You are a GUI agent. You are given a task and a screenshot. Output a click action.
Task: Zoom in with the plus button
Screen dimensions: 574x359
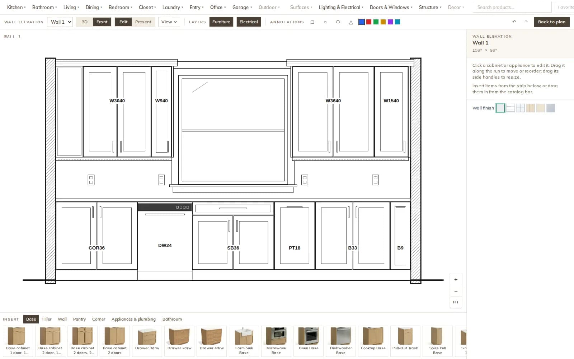(456, 279)
